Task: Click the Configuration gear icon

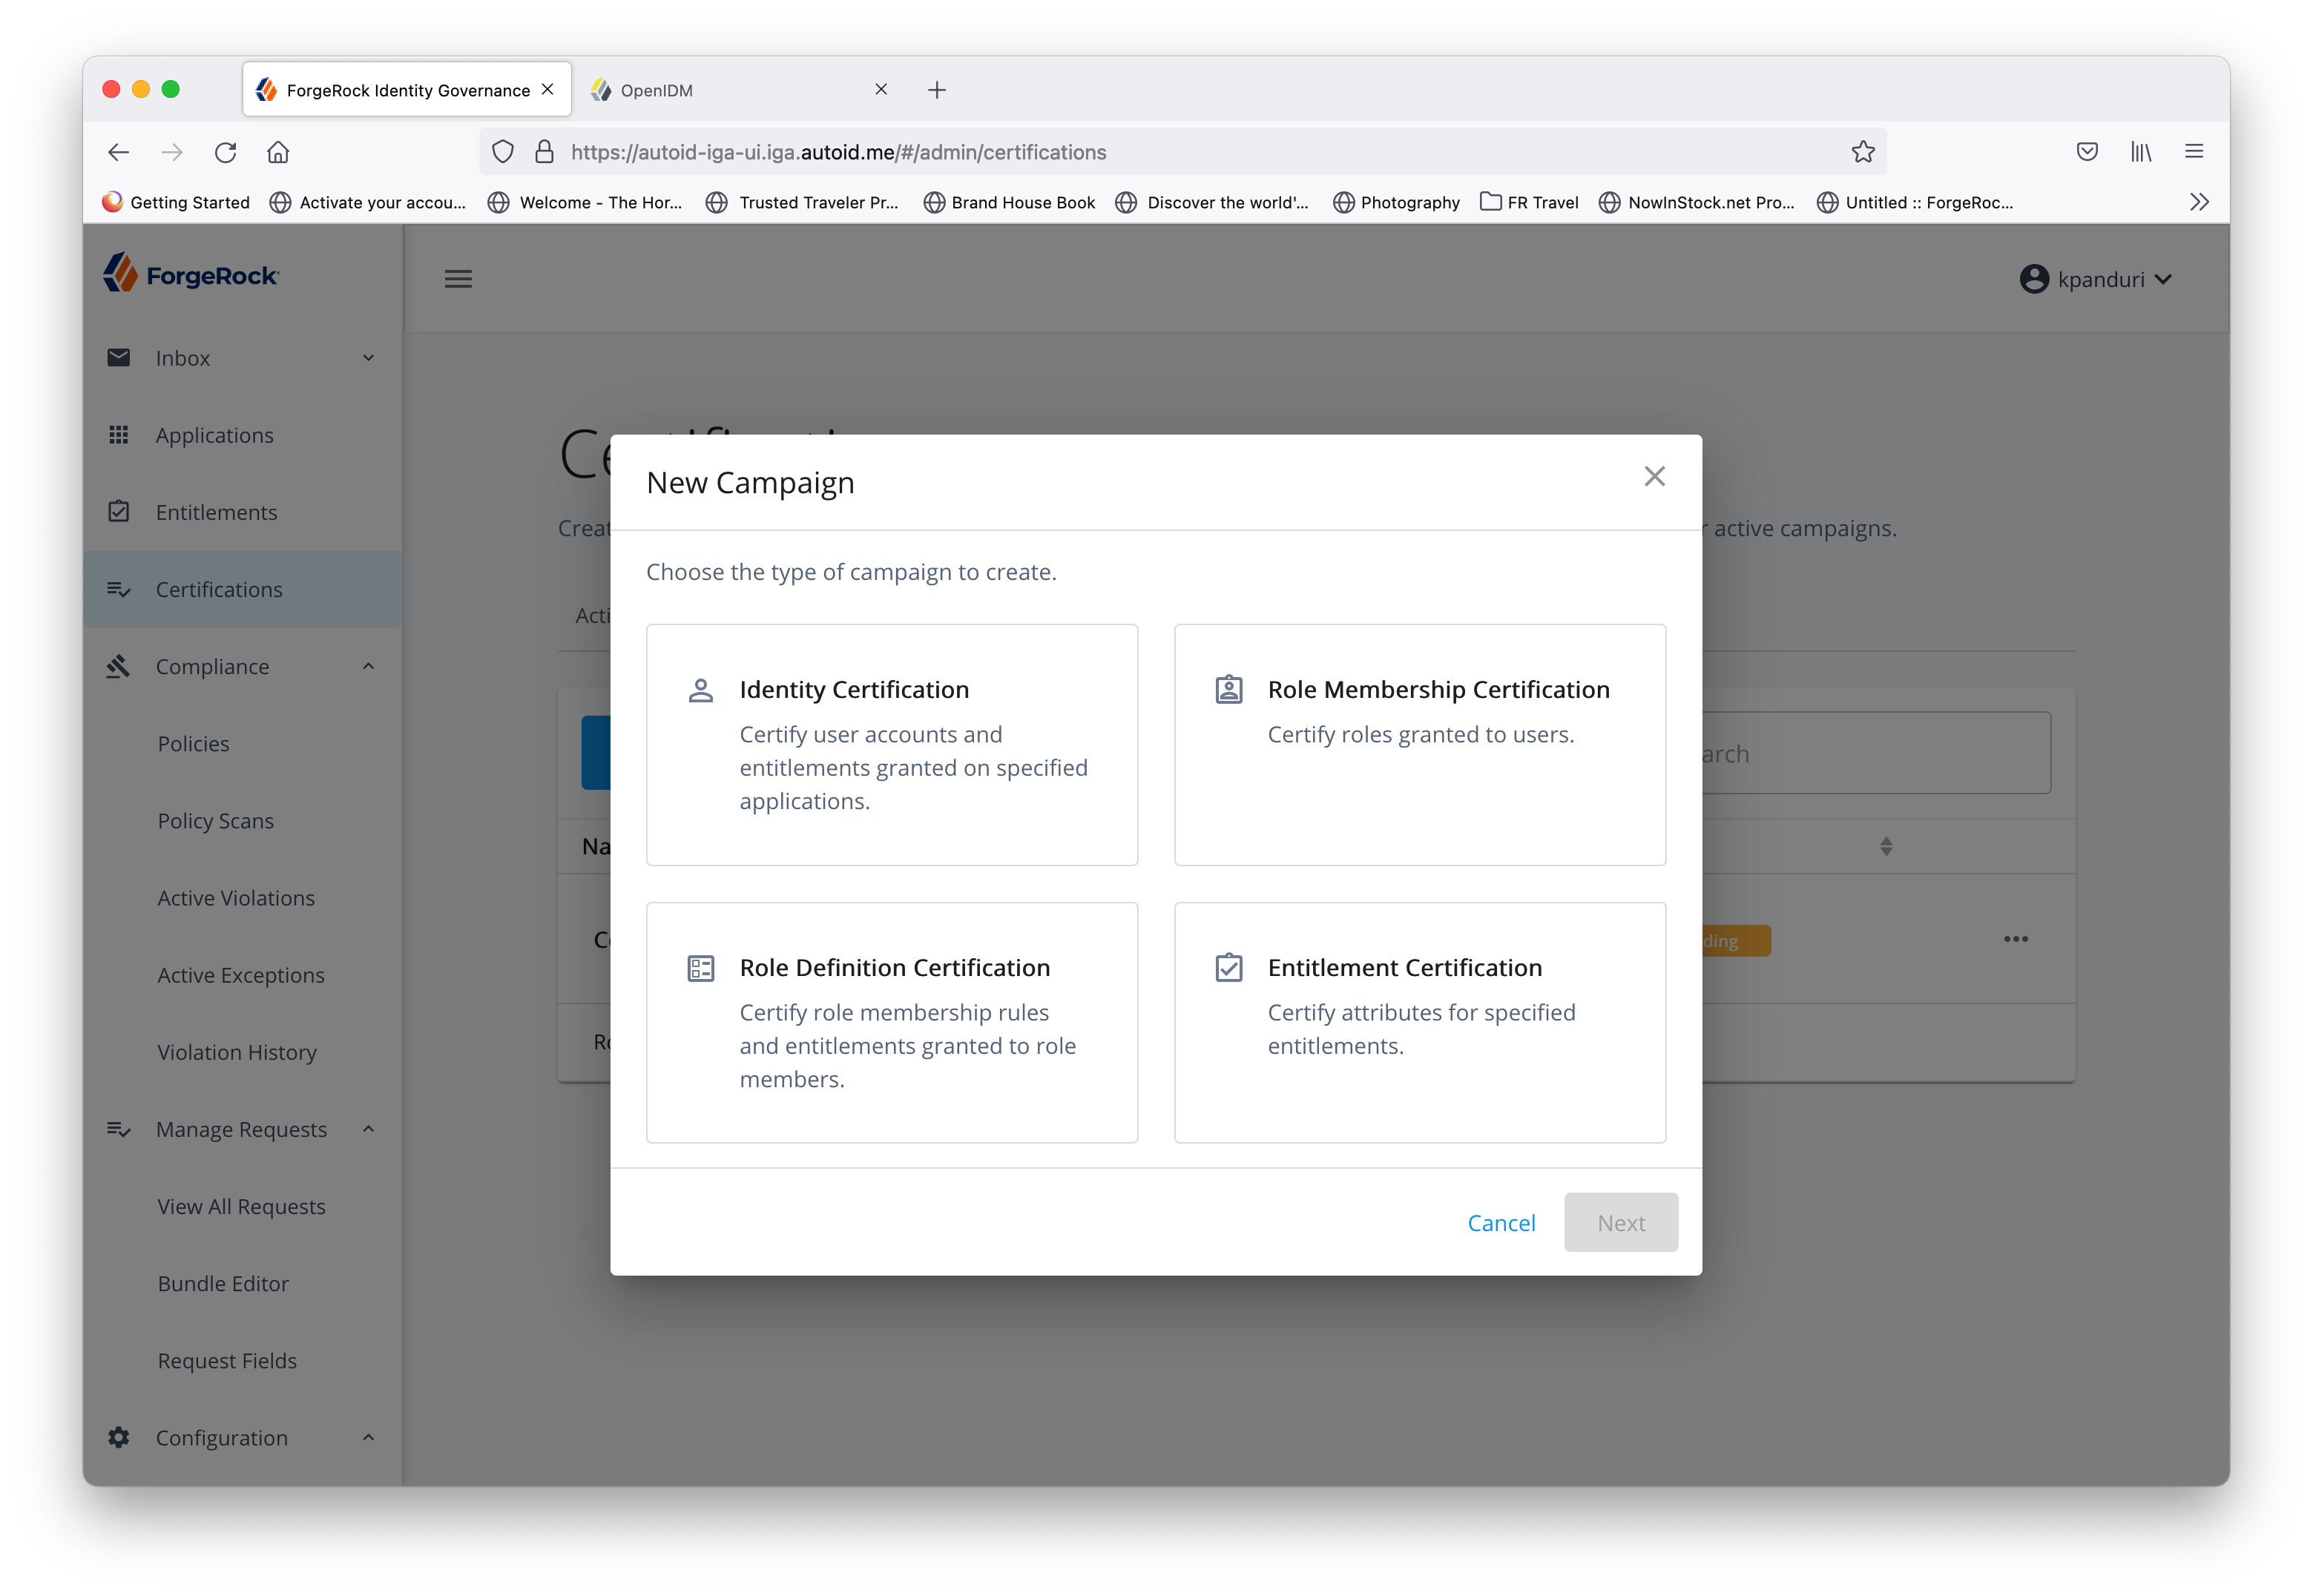Action: (x=119, y=1437)
